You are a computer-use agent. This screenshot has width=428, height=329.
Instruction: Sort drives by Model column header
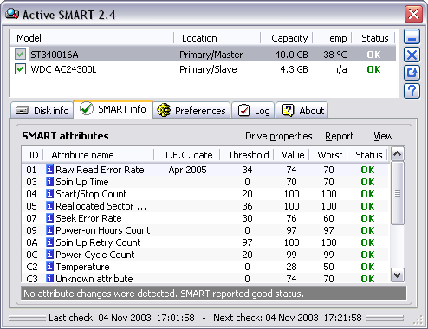click(x=91, y=38)
